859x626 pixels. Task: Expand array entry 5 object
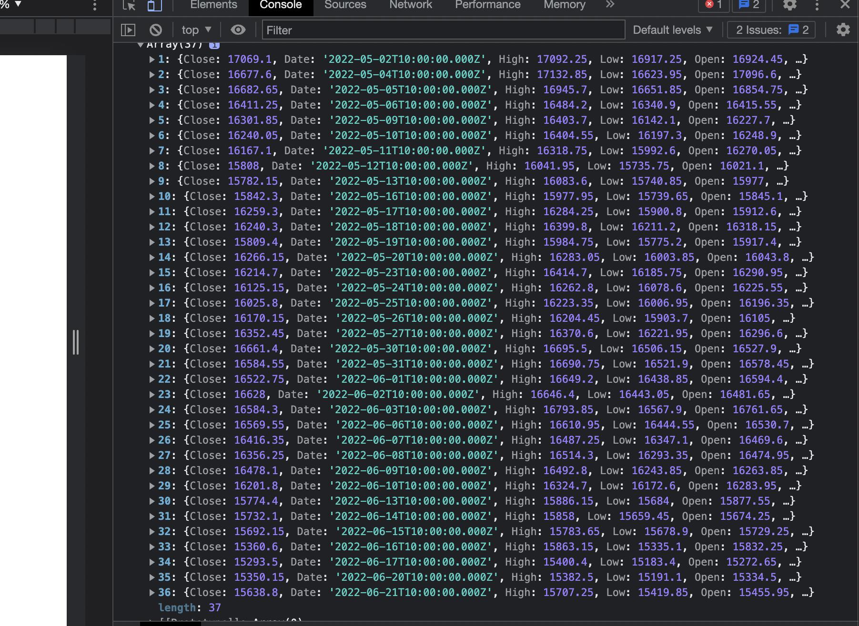pos(152,120)
